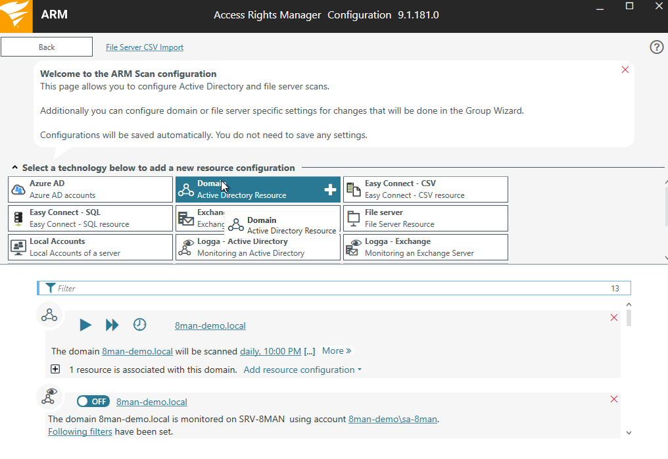Click the SolarWinds logo icon
The width and height of the screenshot is (668, 459).
point(16,16)
